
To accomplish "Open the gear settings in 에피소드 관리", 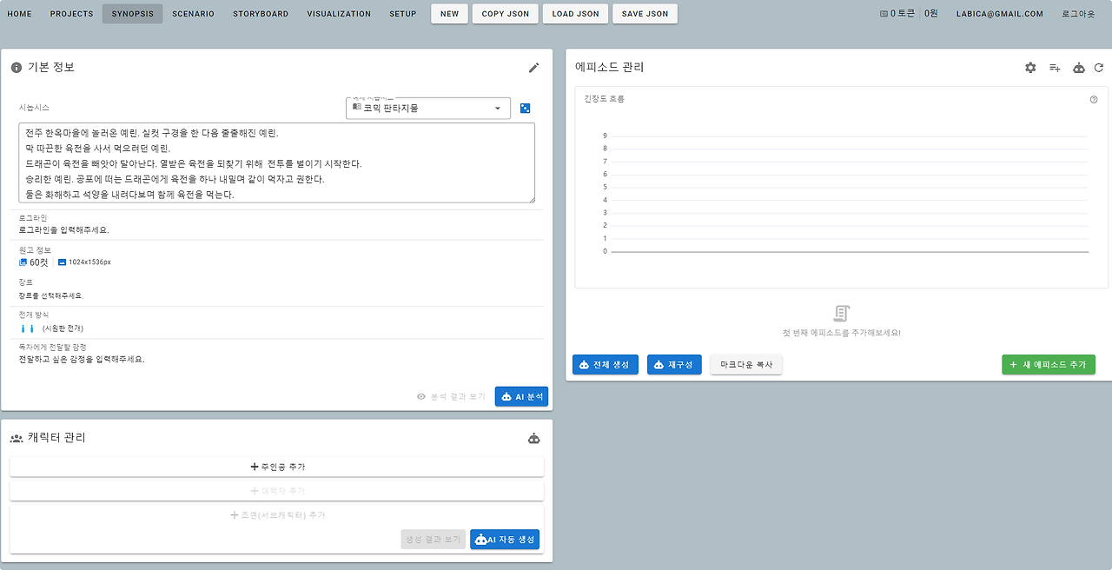I will pyautogui.click(x=1030, y=68).
